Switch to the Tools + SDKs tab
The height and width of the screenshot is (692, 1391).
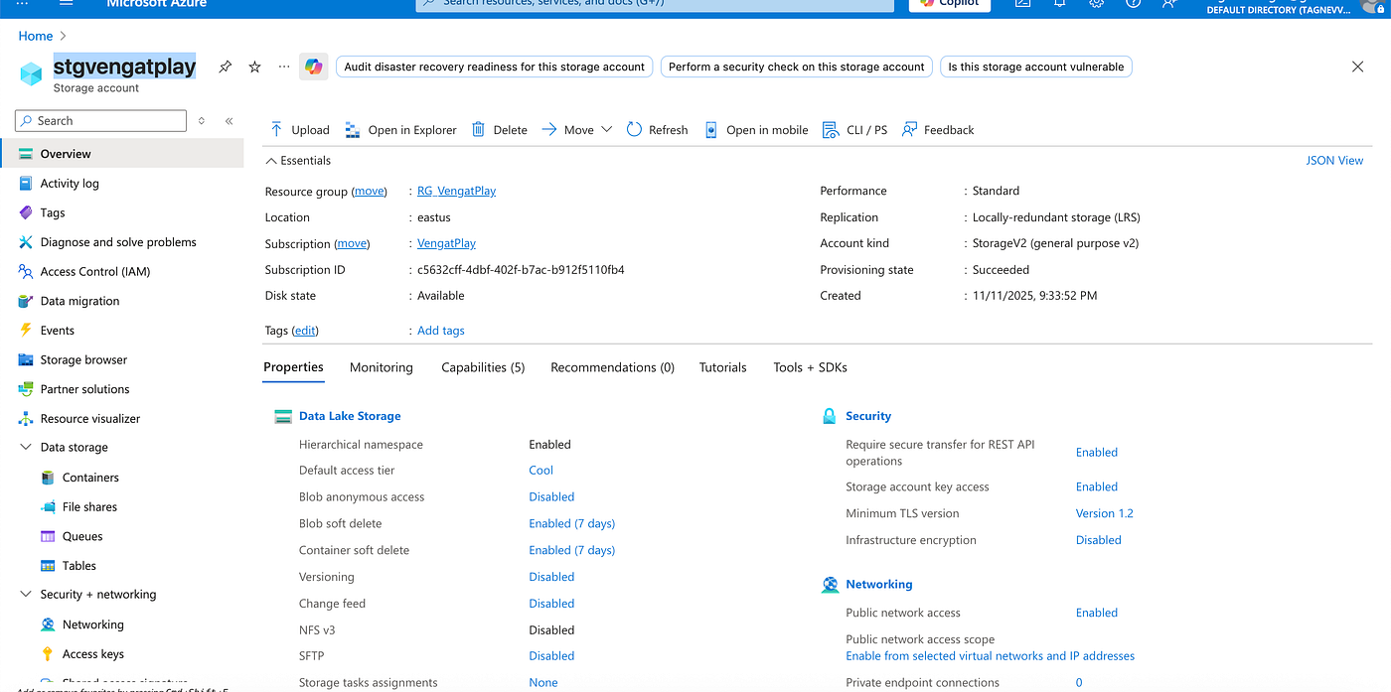coord(810,367)
